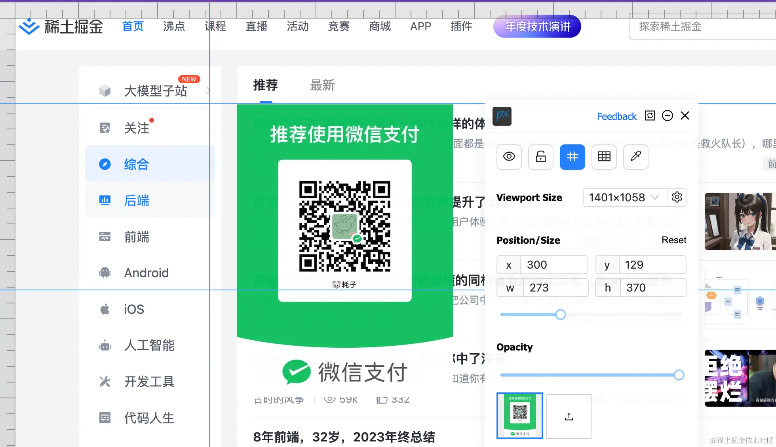Expand the 大模型子站 arrow
776x447 pixels.
(209, 91)
